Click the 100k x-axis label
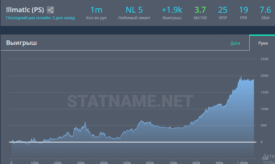Image resolution: width=275 pixels, height=164 pixels. click(35, 162)
